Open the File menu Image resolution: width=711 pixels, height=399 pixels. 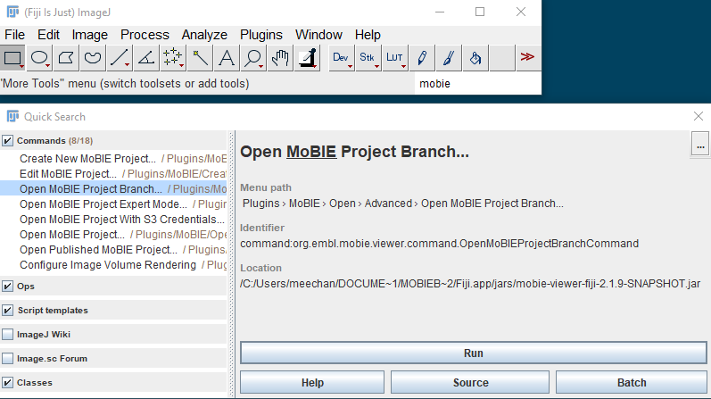[x=14, y=35]
